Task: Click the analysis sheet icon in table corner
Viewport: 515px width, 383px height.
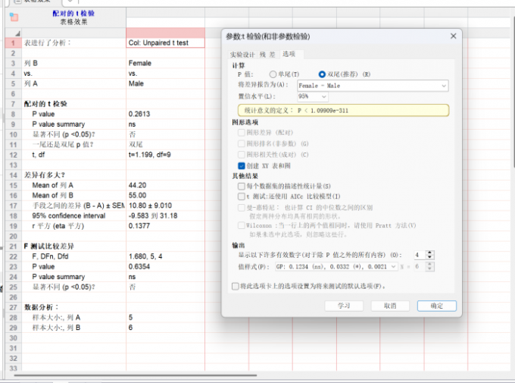Action: coord(14,17)
